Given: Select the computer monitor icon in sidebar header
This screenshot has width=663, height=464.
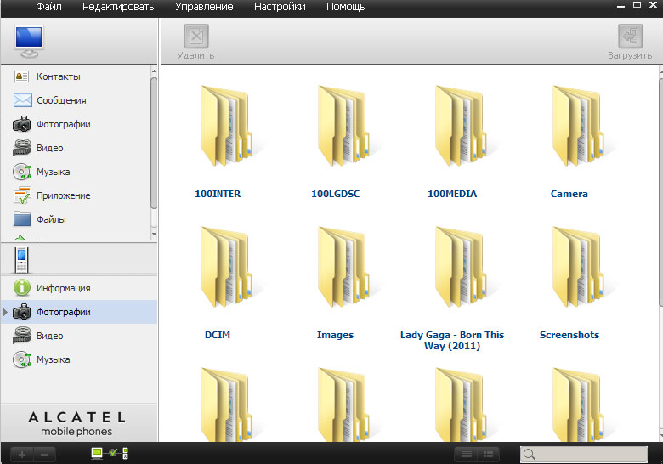Looking at the screenshot, I should [x=29, y=40].
